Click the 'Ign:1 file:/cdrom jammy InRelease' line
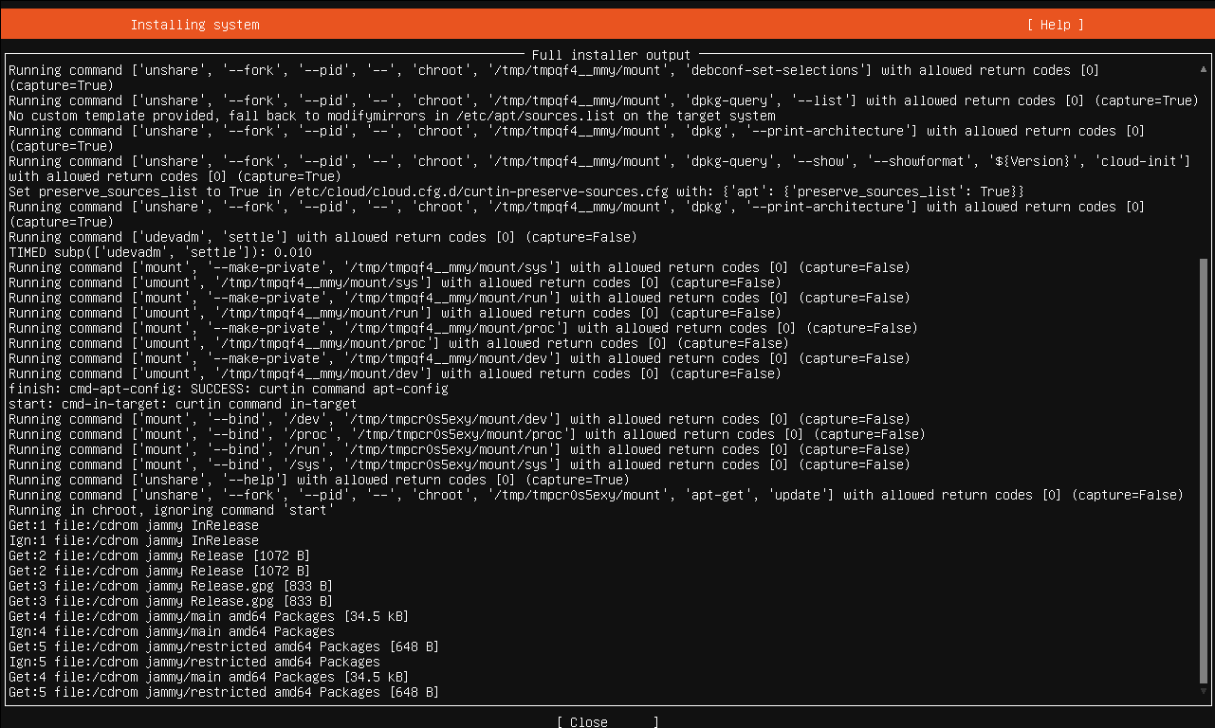This screenshot has width=1215, height=728. (133, 540)
